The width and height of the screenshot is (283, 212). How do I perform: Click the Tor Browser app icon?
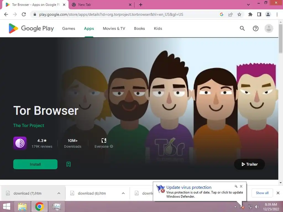pyautogui.click(x=20, y=143)
